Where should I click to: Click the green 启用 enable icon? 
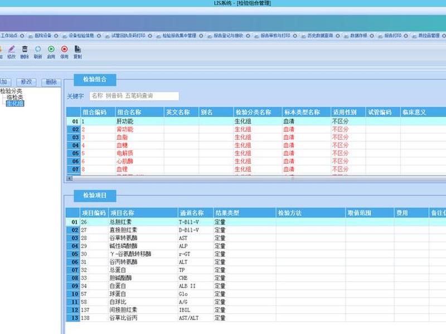[x=51, y=49]
